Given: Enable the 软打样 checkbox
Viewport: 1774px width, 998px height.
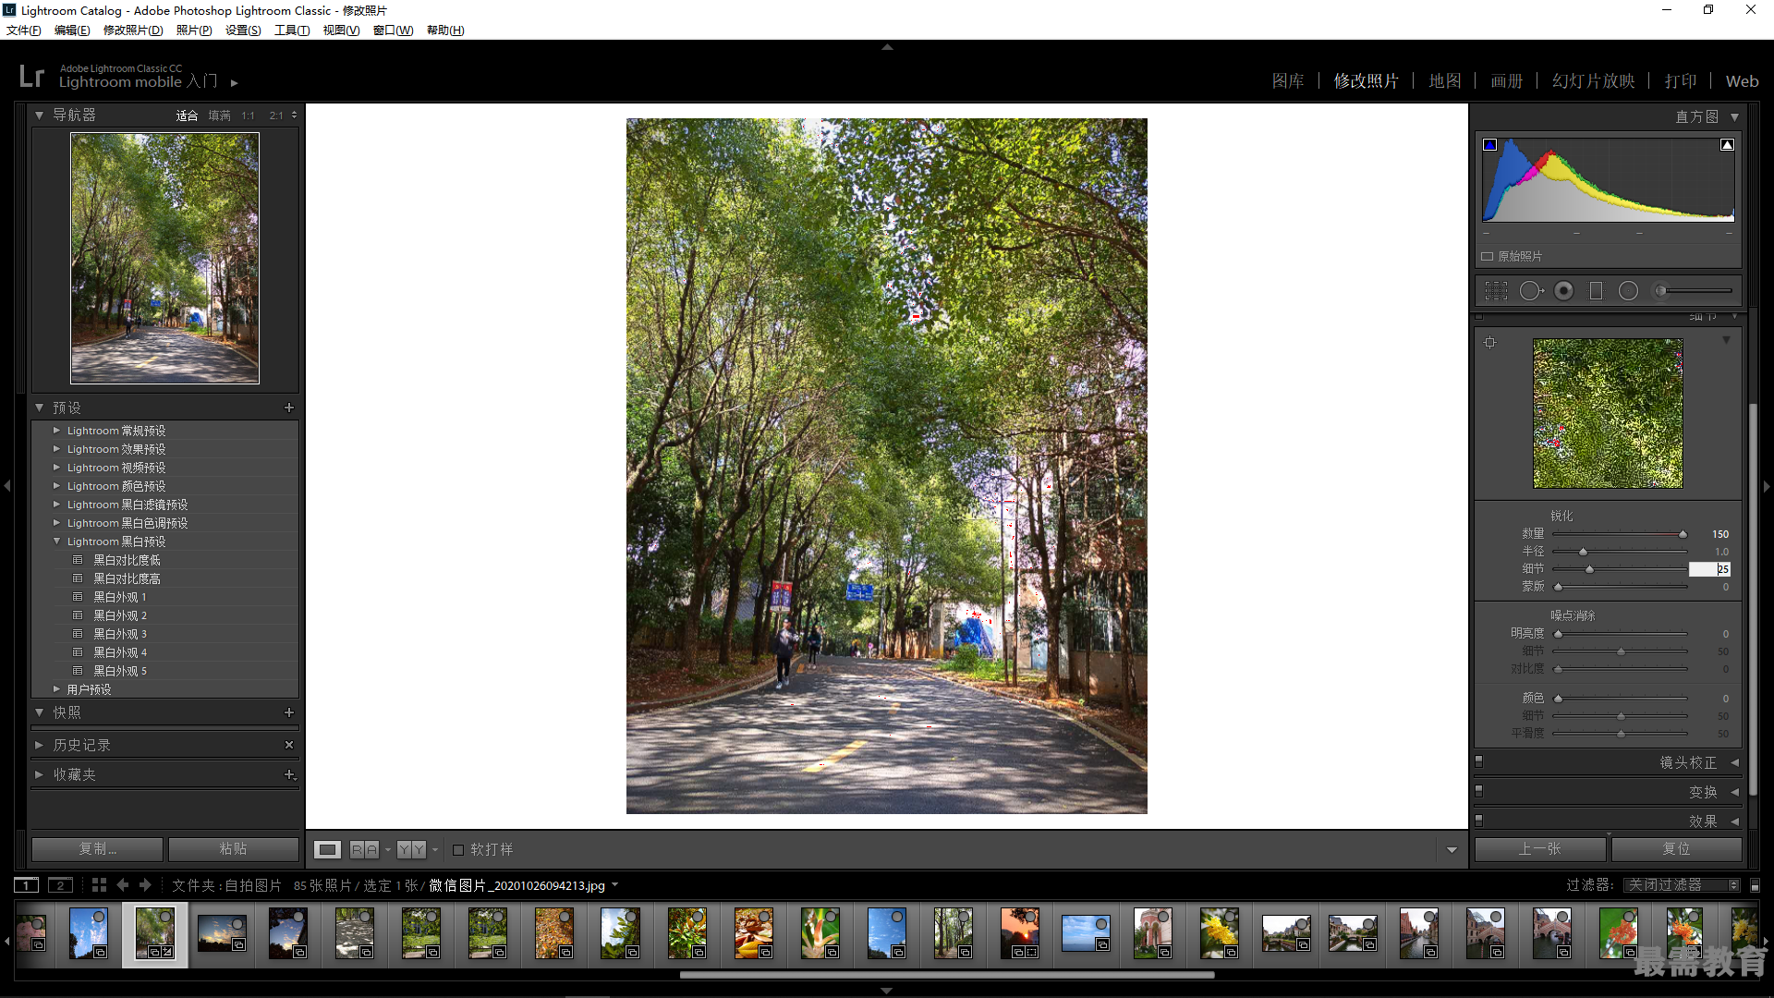Looking at the screenshot, I should (458, 849).
